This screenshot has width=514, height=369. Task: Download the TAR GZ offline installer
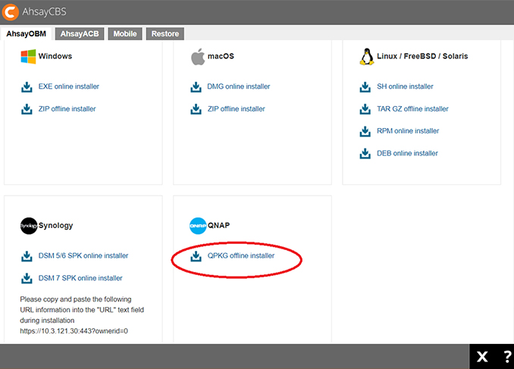(412, 109)
